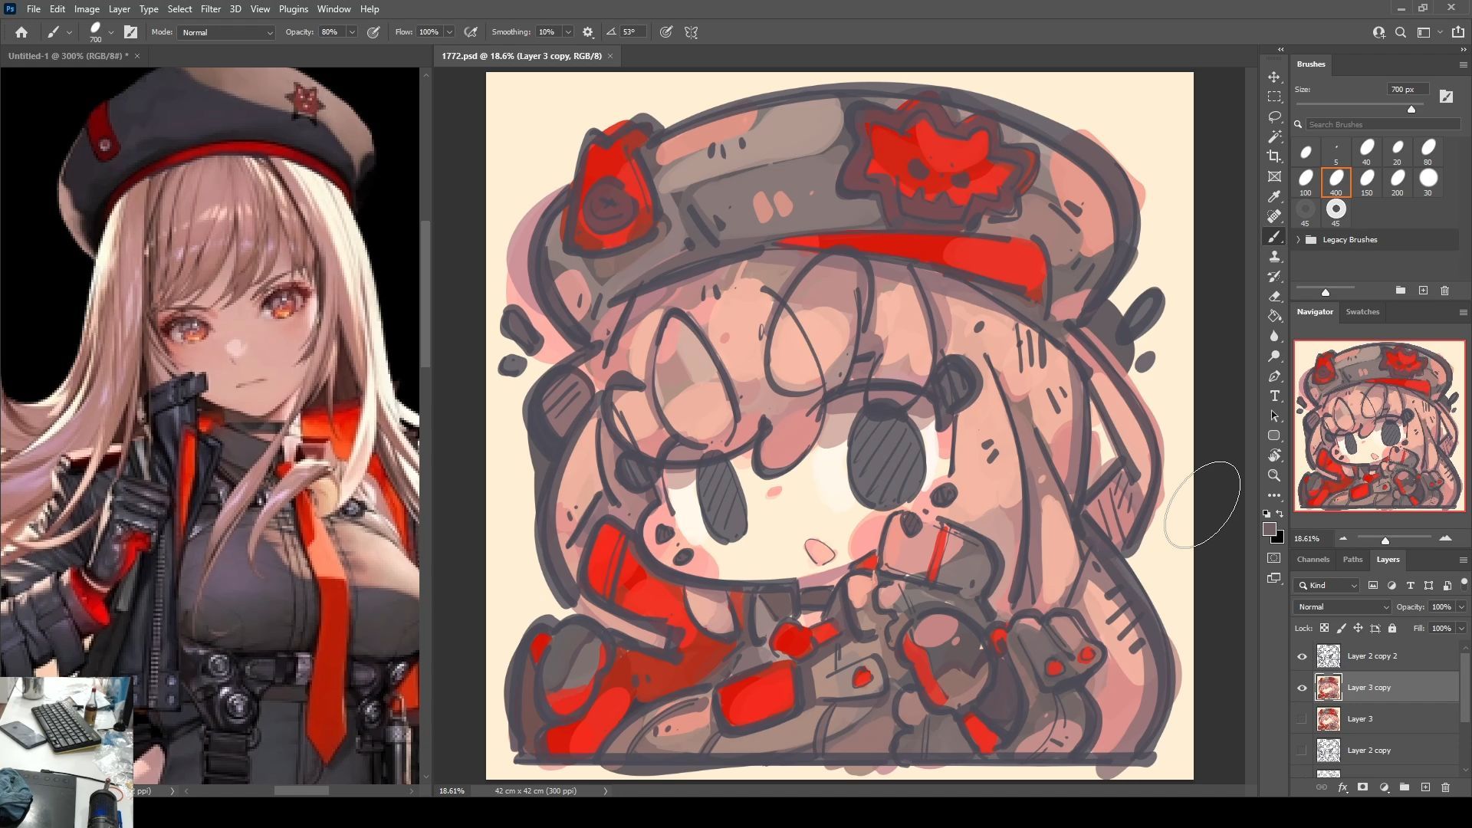Click the Home icon in options bar

pyautogui.click(x=21, y=32)
